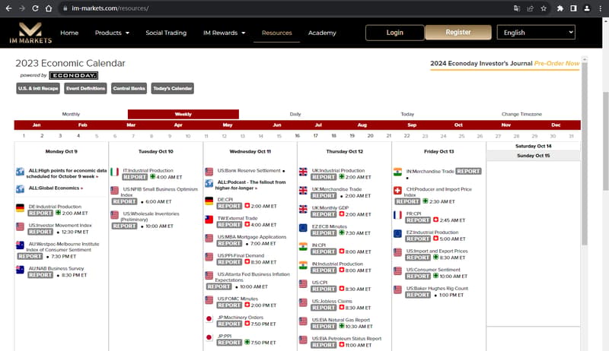Click the French flag beside FR:CPI

(397, 215)
